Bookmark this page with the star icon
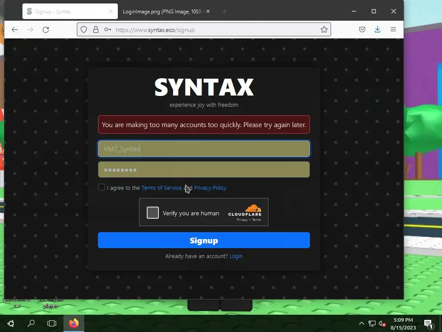This screenshot has height=332, width=442. click(x=324, y=30)
